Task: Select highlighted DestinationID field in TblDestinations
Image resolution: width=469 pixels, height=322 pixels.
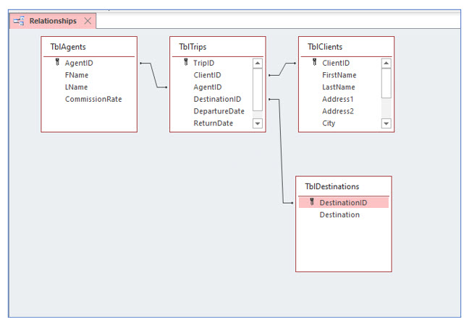Action: (x=344, y=203)
